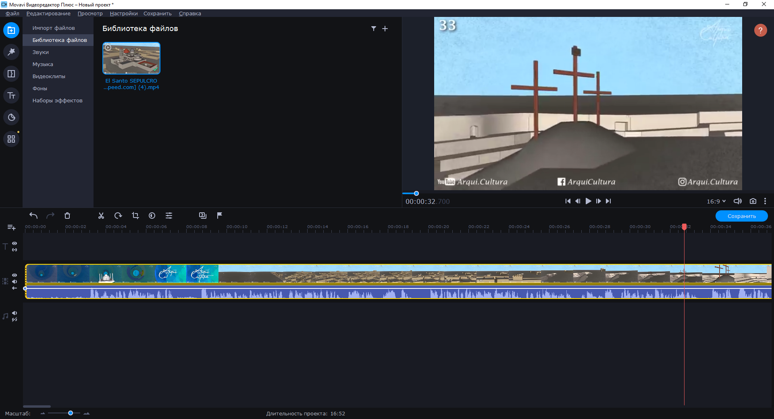
Task: Step back one frame
Action: [578, 201]
